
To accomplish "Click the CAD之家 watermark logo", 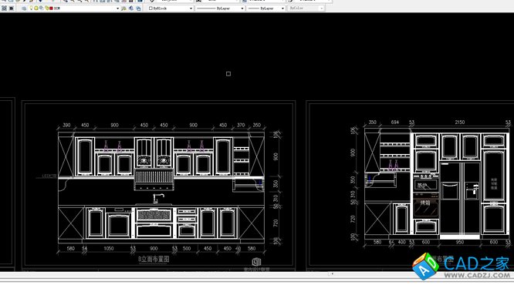I will [x=461, y=267].
